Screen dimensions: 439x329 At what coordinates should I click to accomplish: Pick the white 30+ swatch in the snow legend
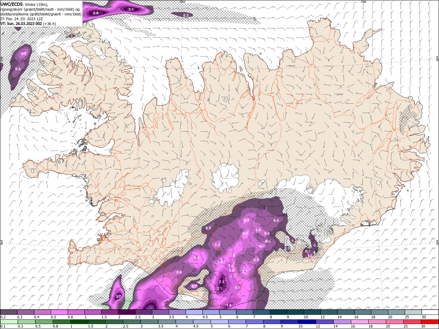pyautogui.click(x=430, y=312)
